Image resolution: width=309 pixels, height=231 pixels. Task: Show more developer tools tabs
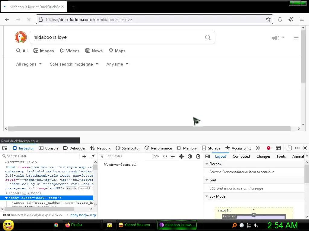point(258,148)
